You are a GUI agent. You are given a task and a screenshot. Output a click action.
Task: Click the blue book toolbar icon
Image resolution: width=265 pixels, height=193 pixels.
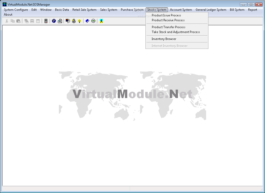click(x=87, y=21)
